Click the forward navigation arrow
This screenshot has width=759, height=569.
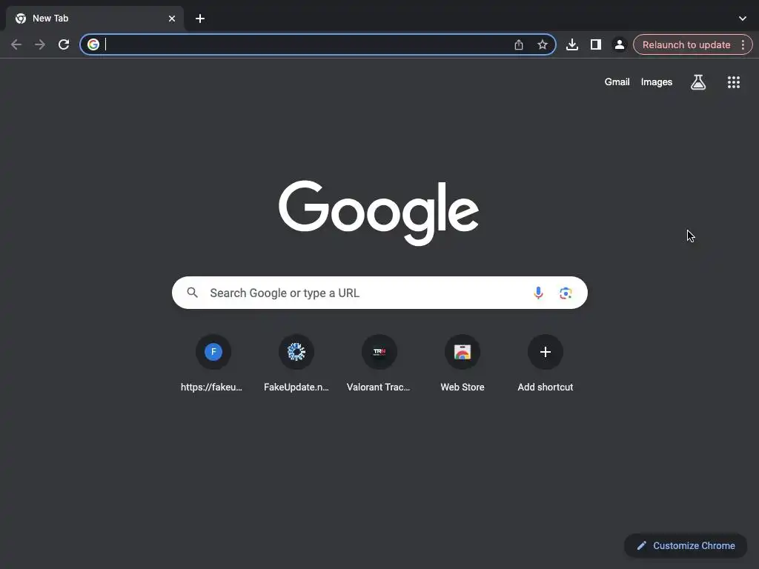tap(40, 44)
